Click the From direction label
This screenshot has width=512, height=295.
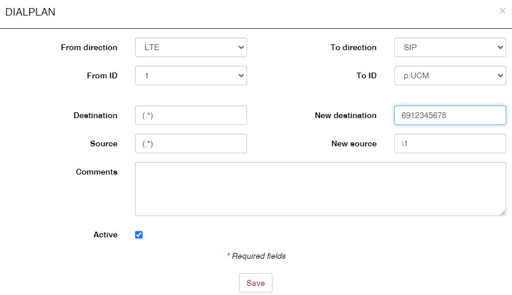(x=89, y=47)
